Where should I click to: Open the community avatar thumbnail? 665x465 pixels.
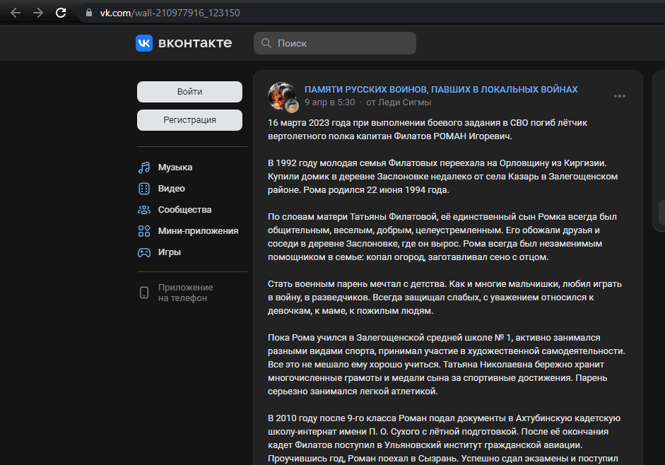click(281, 95)
